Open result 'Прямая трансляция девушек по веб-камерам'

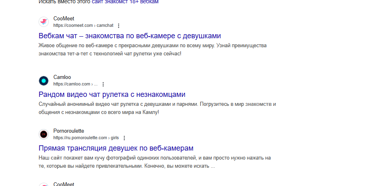[x=116, y=148]
